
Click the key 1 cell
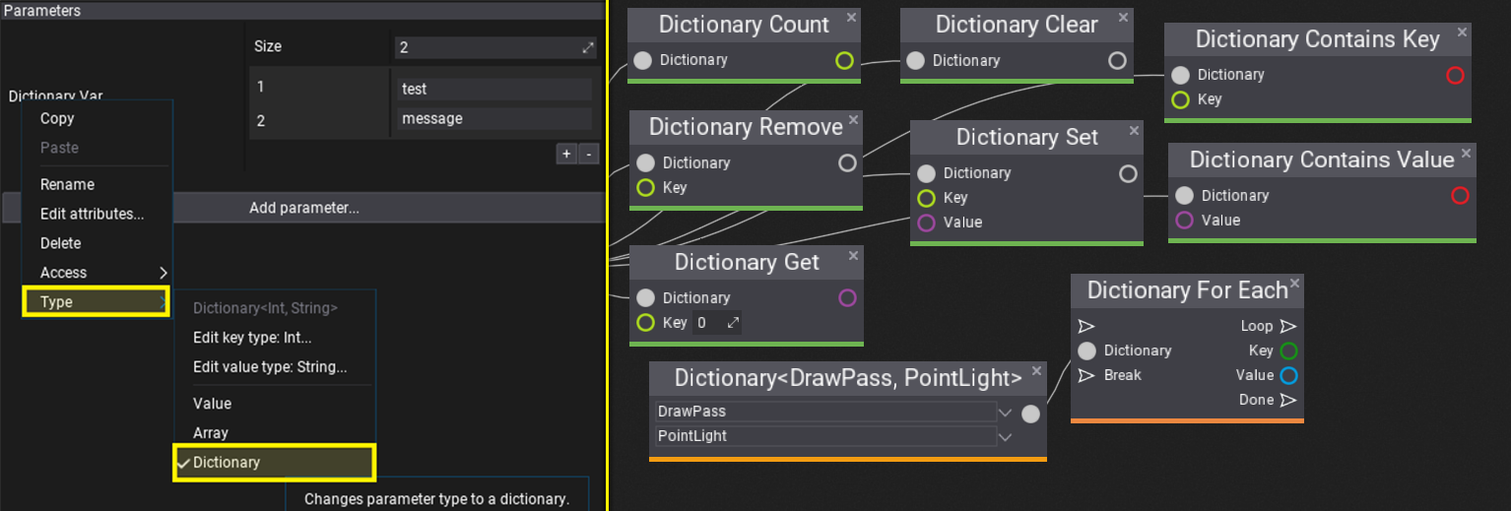tap(320, 87)
